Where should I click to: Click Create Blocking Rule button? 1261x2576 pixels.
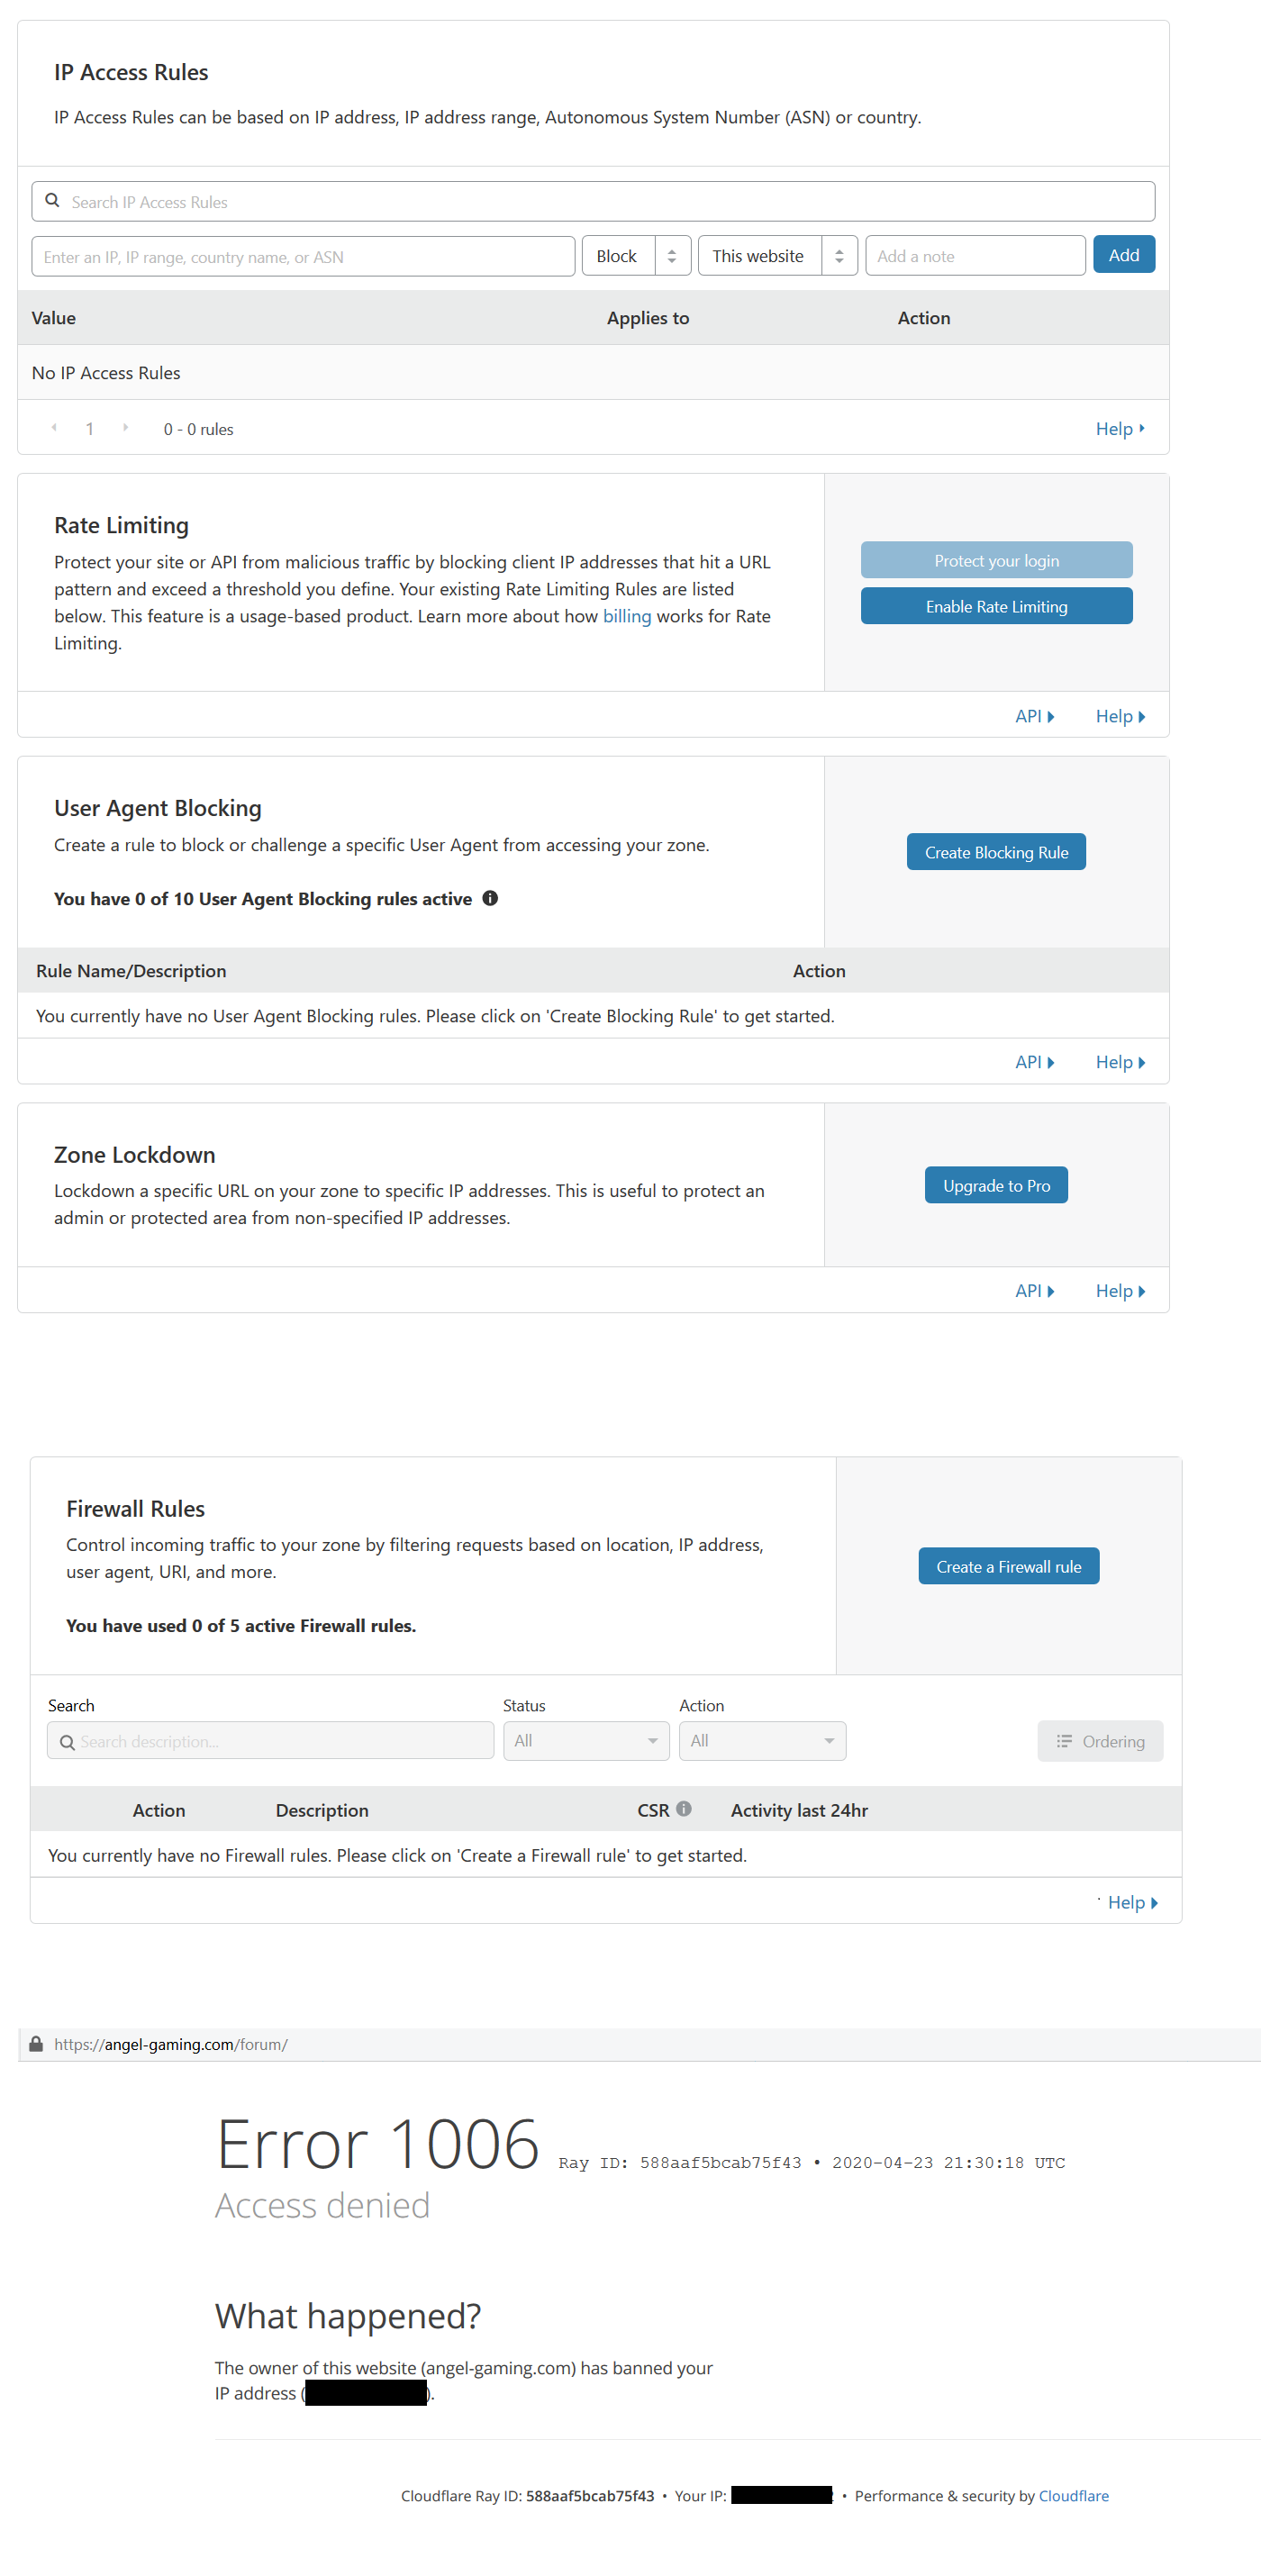pyautogui.click(x=996, y=852)
